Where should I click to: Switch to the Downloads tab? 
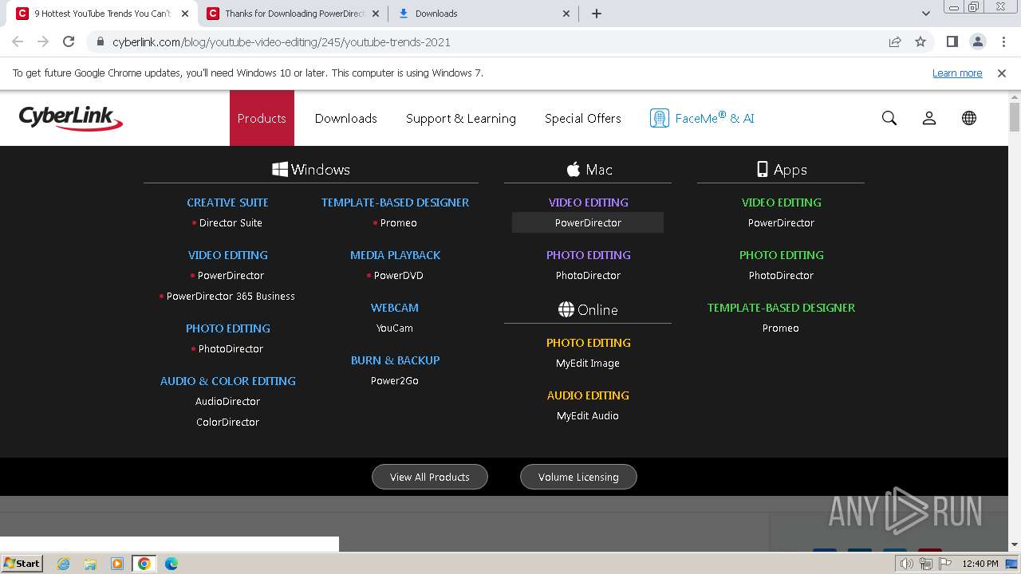point(484,14)
